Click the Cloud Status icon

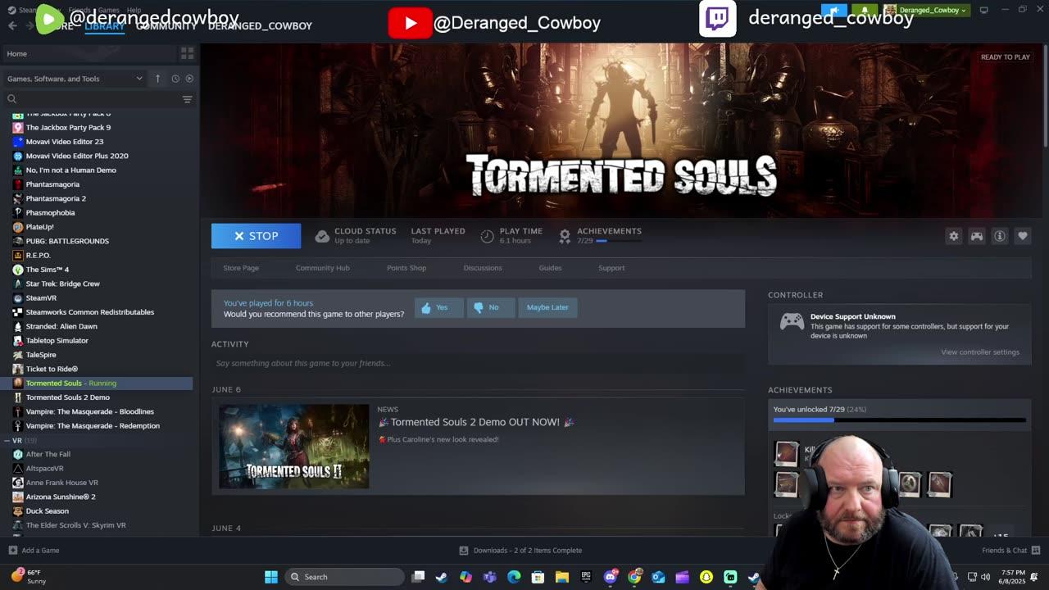(322, 236)
